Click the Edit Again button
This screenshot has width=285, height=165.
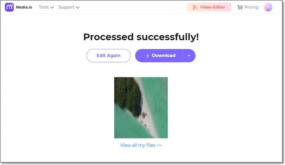pyautogui.click(x=109, y=56)
